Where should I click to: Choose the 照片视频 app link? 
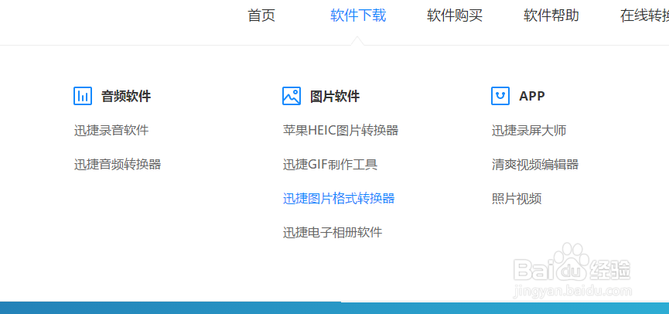point(517,199)
